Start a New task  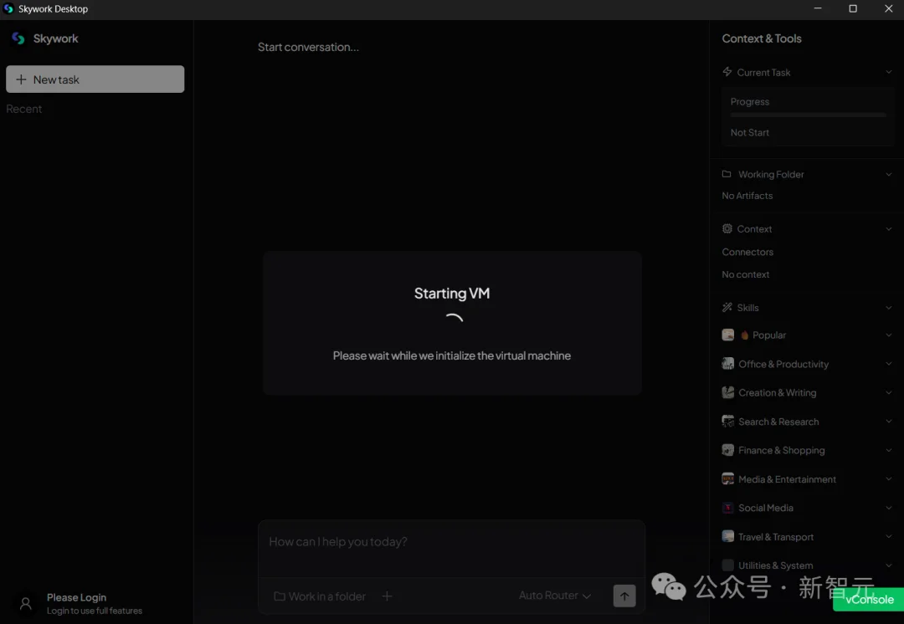95,79
